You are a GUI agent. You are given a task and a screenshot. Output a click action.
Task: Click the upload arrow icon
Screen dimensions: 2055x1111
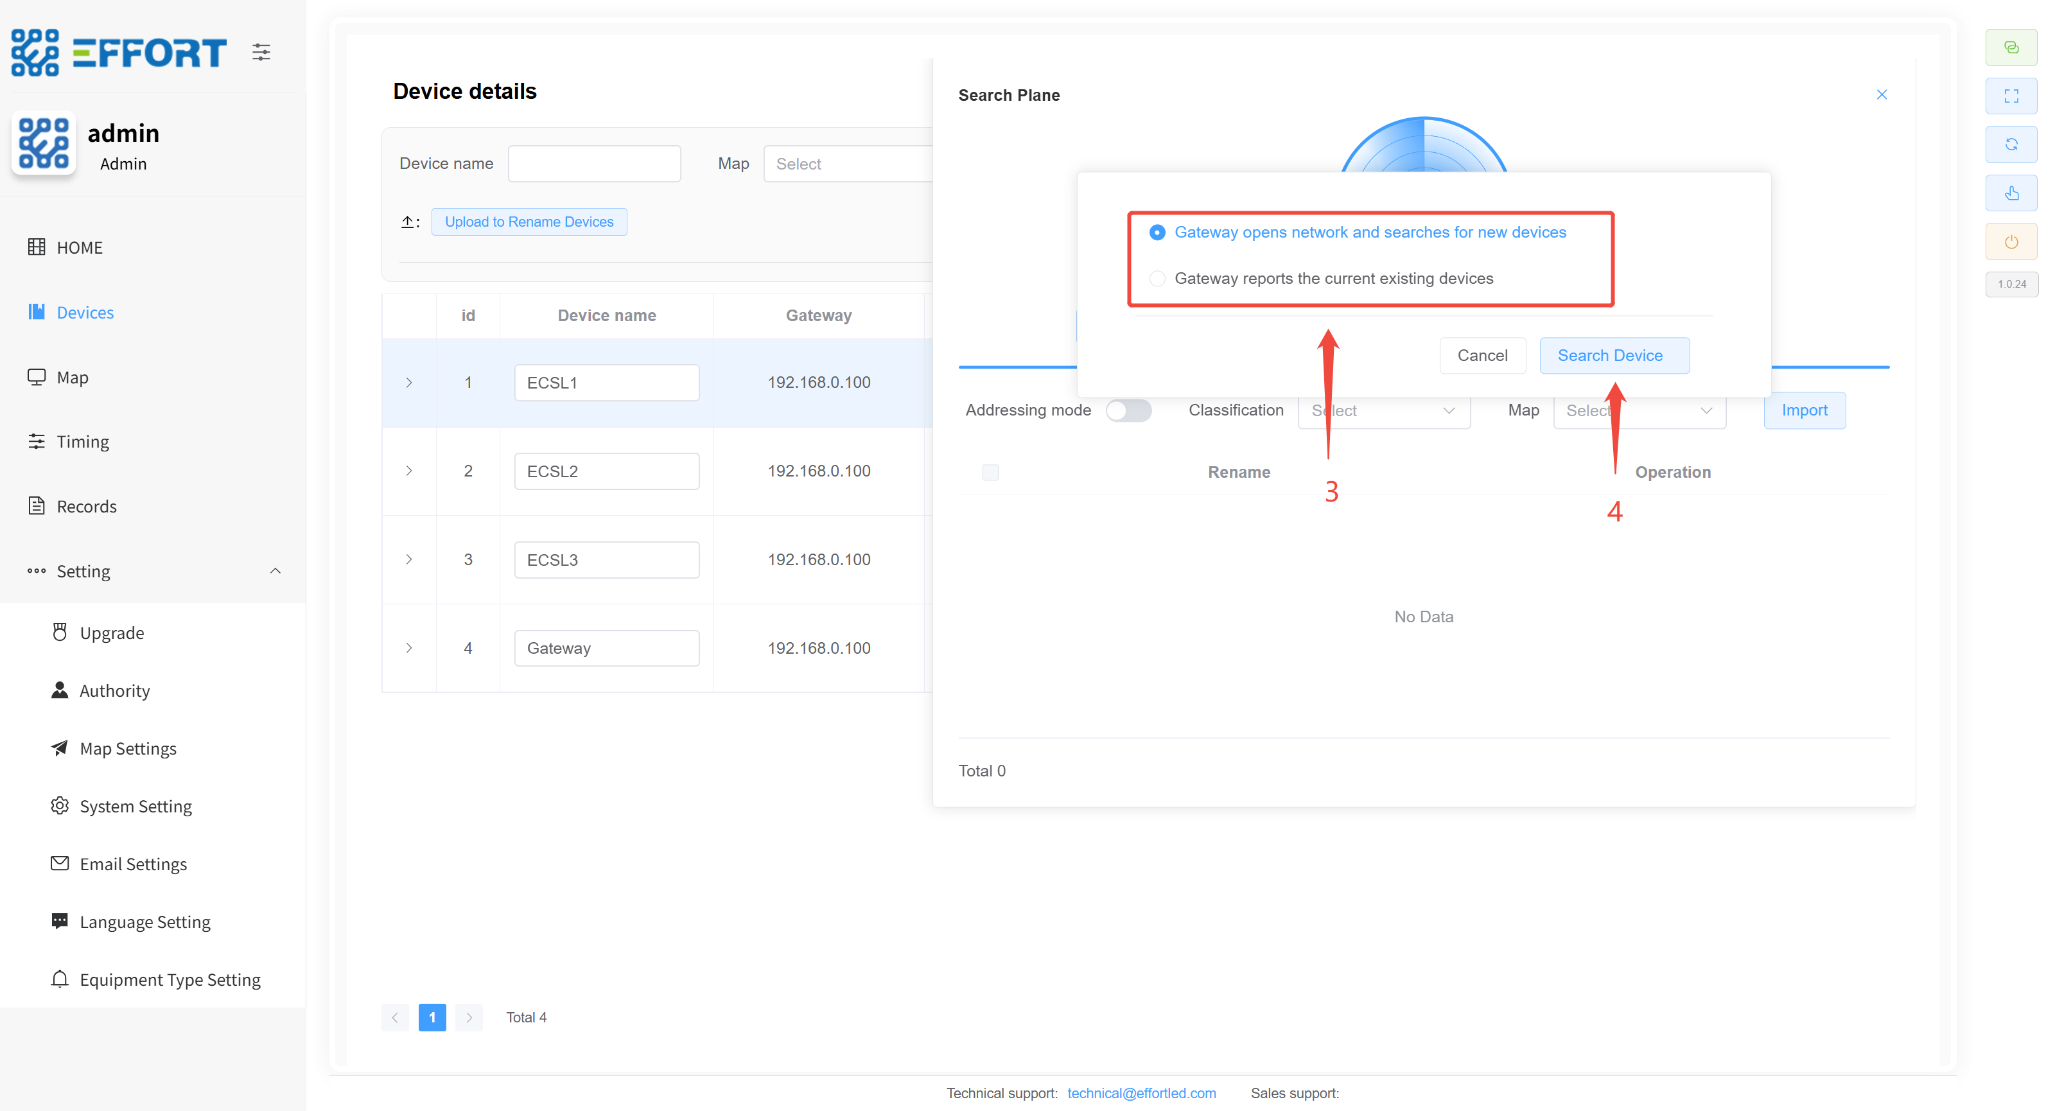[408, 222]
